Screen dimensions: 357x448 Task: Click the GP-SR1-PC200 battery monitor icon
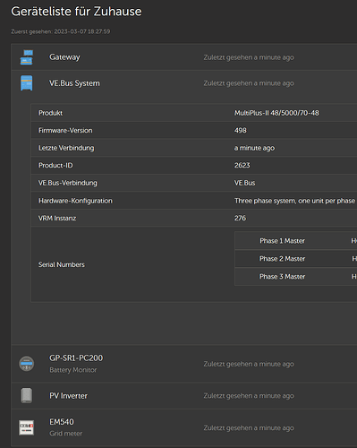(27, 364)
